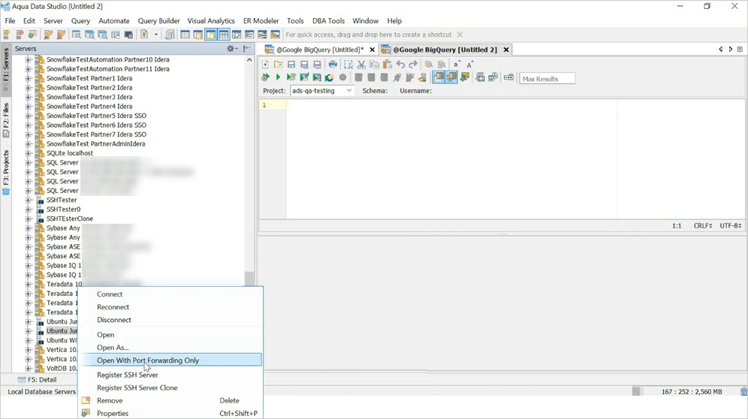Click the UTF-8 encoding indicator
The height and width of the screenshot is (419, 748).
click(x=730, y=226)
